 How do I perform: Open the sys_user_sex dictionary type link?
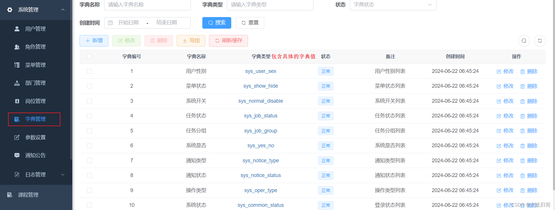click(x=261, y=71)
